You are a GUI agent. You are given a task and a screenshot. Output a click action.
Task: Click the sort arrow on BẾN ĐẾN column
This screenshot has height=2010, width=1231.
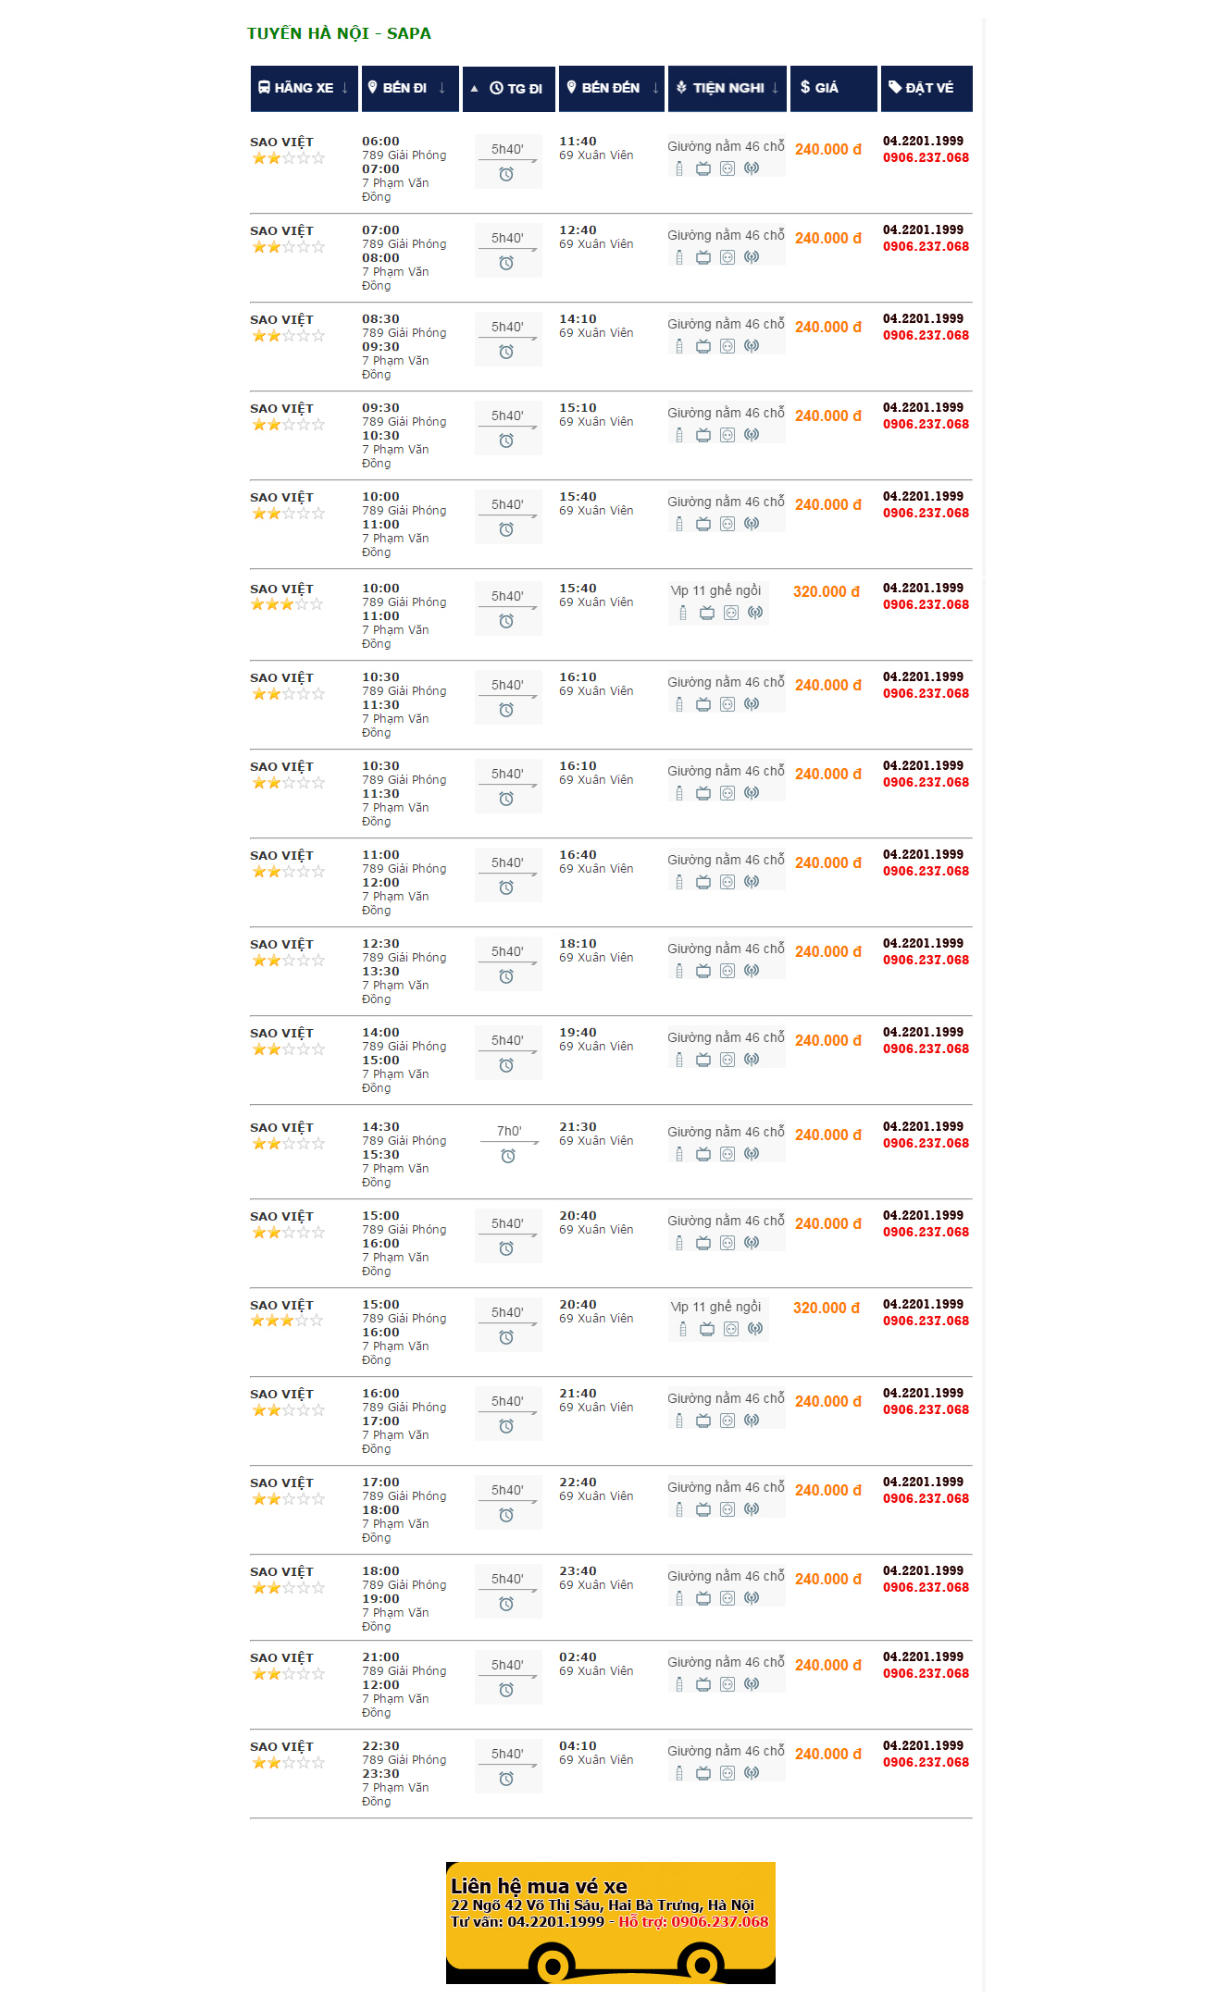656,88
